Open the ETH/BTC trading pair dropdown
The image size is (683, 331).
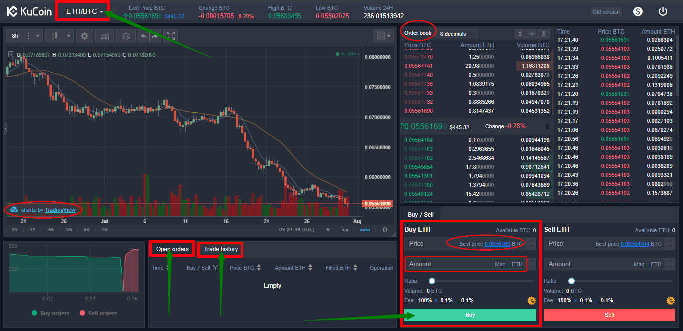pyautogui.click(x=84, y=11)
